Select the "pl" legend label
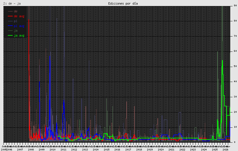Screen dimensions: 238x151 point(16,21)
